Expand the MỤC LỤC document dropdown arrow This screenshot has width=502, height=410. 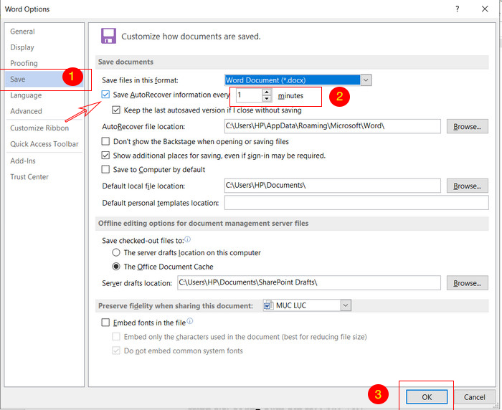pos(346,305)
